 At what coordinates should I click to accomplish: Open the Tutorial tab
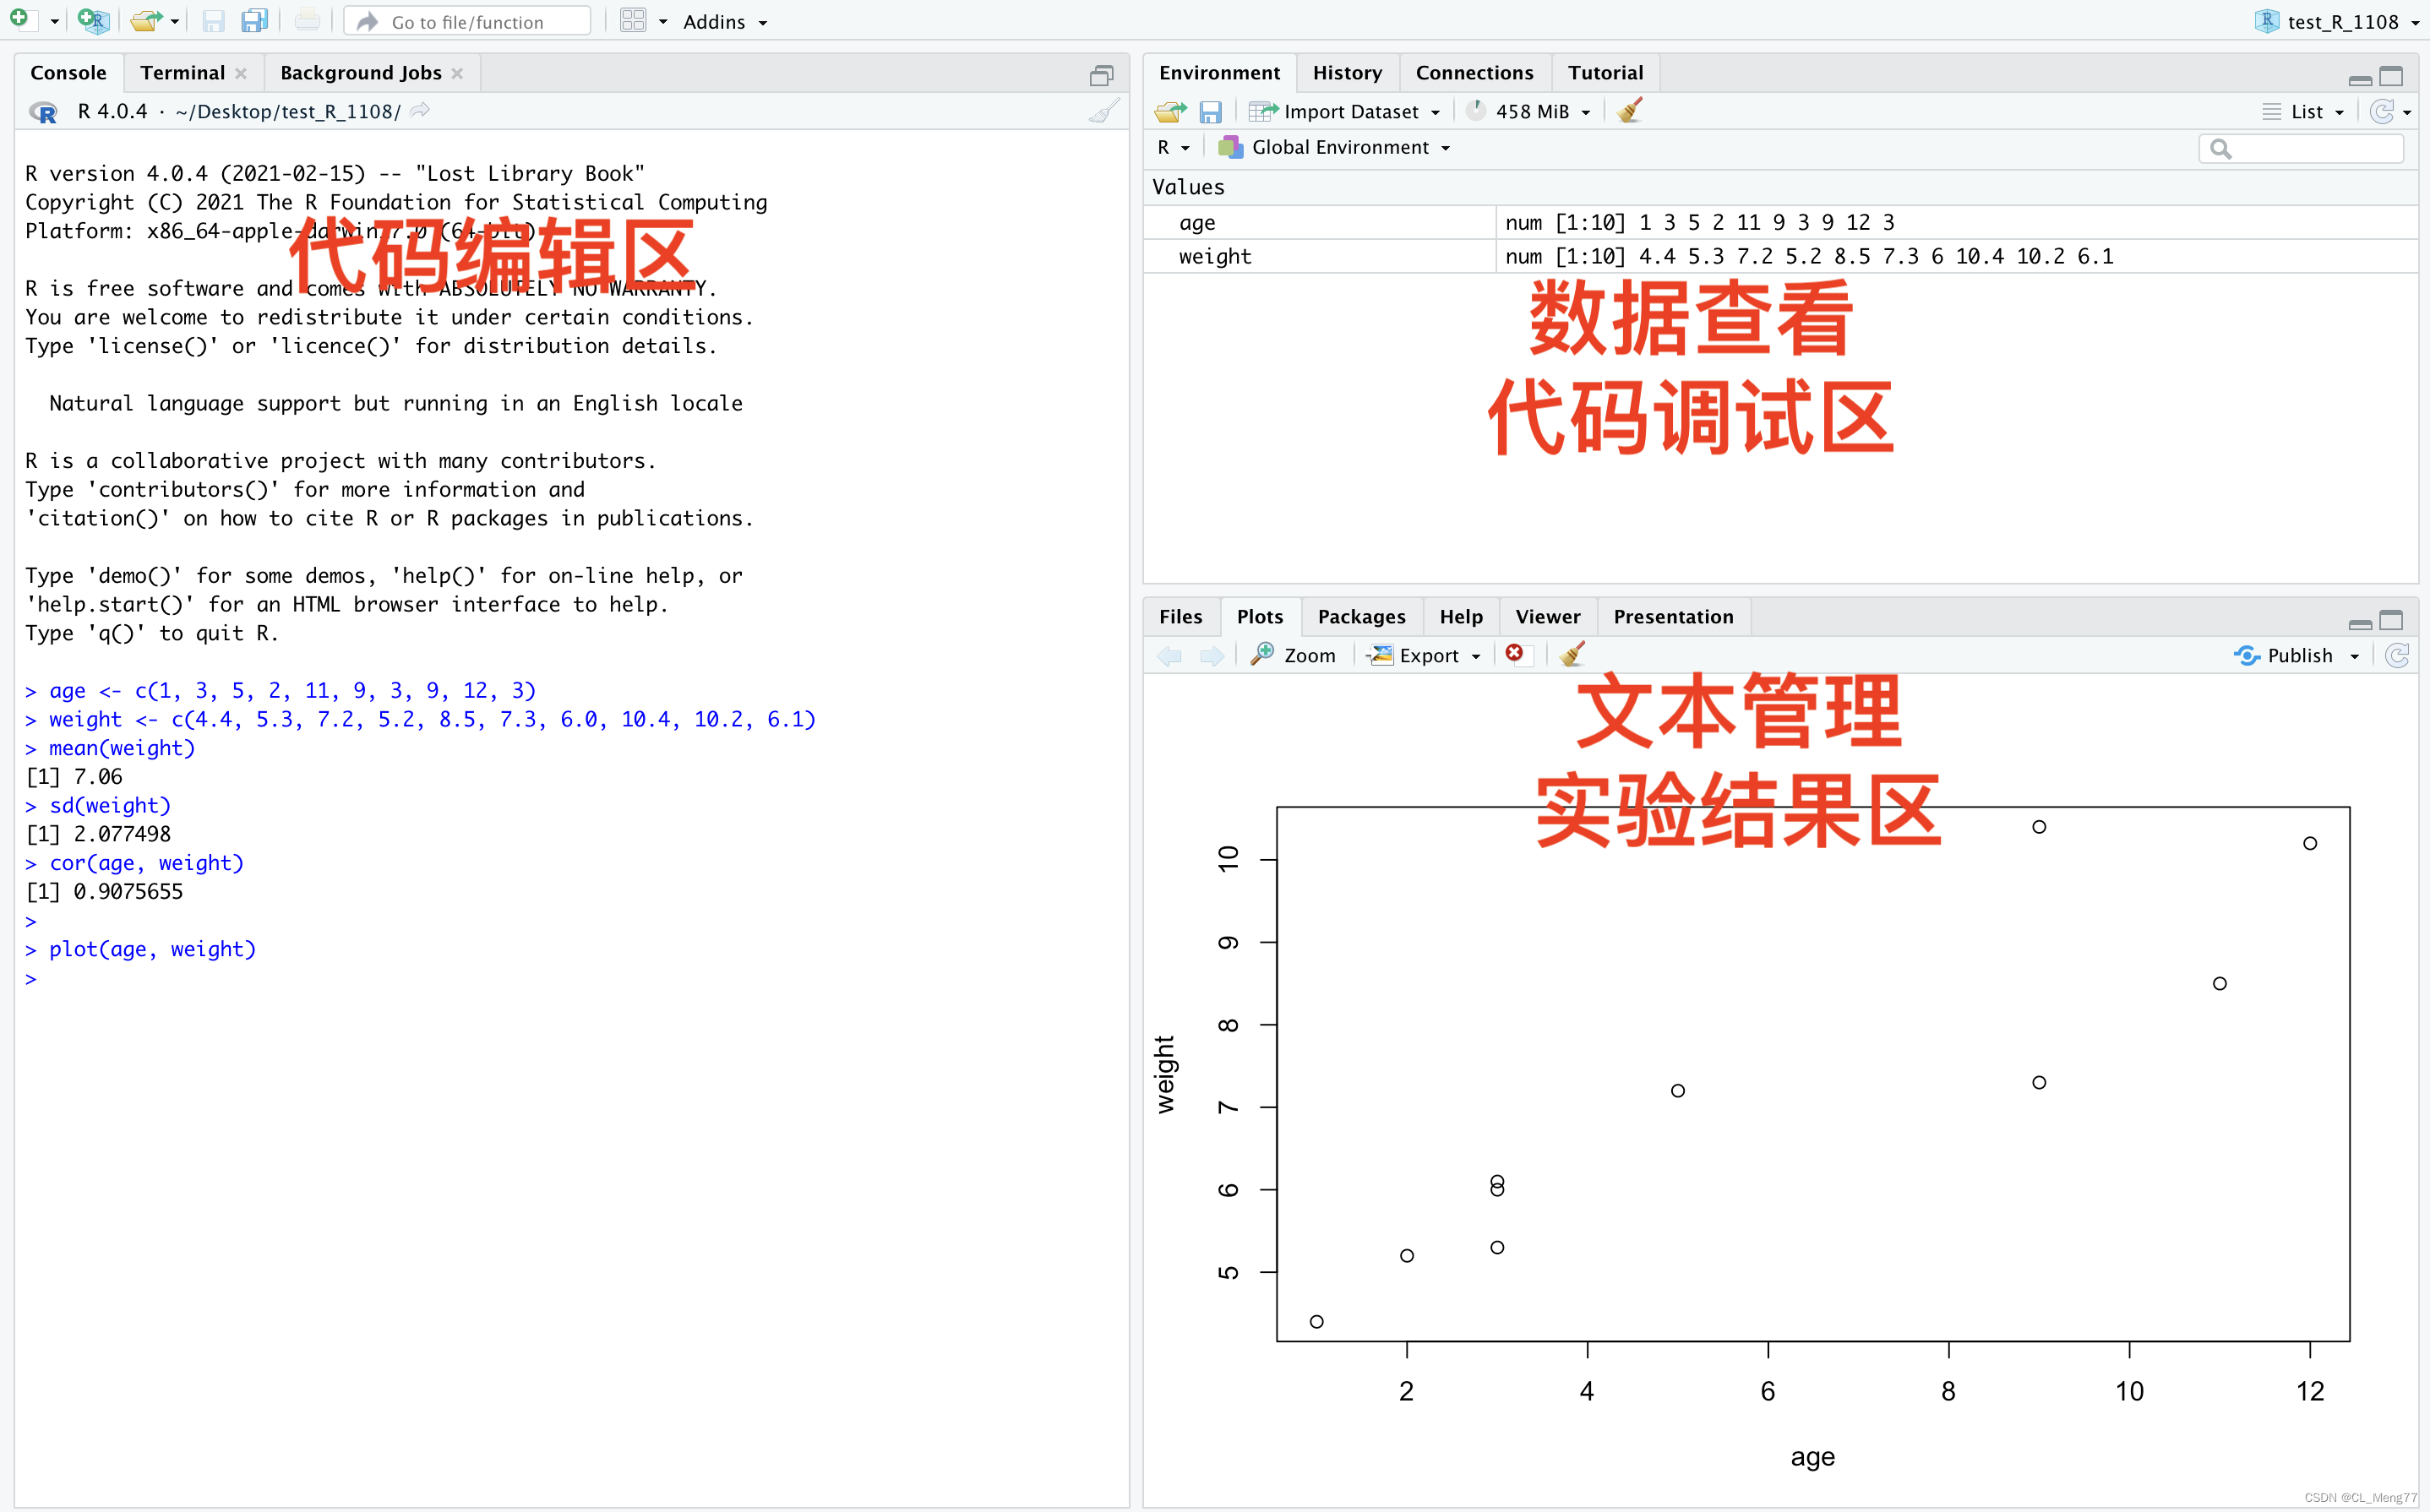click(1605, 73)
